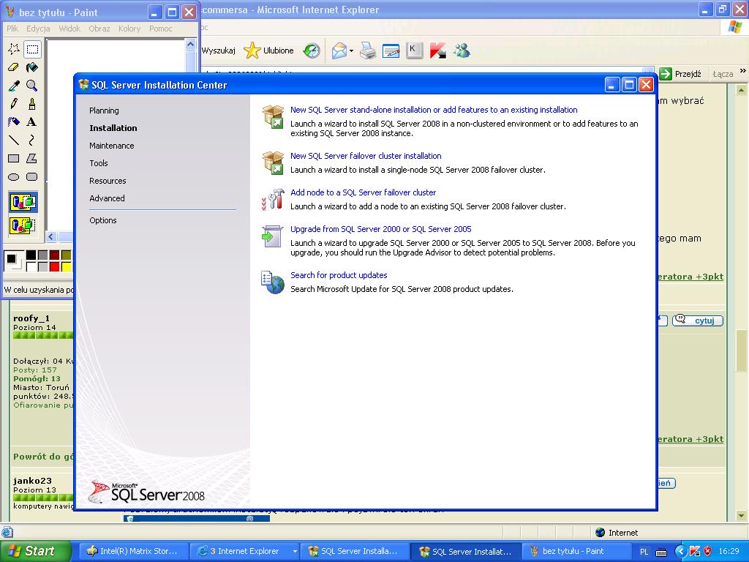Select the Airbrush spray tool in Paint
Screen dimensions: 749x562
[x=14, y=122]
